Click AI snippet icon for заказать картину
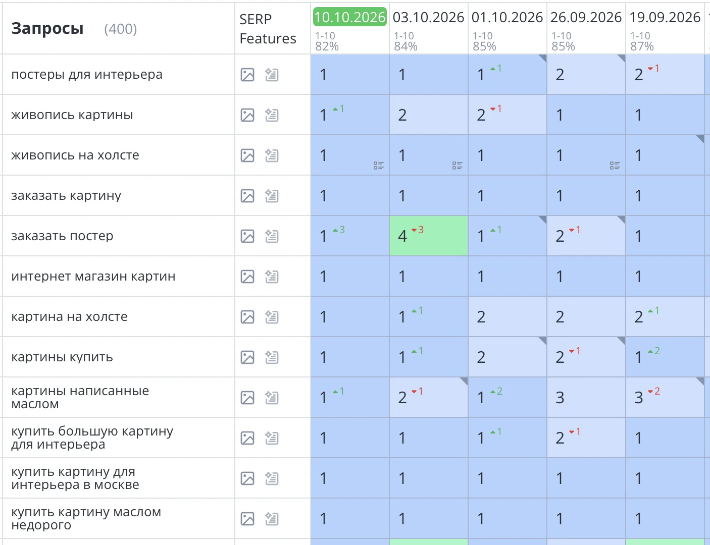Image resolution: width=710 pixels, height=545 pixels. point(272,196)
